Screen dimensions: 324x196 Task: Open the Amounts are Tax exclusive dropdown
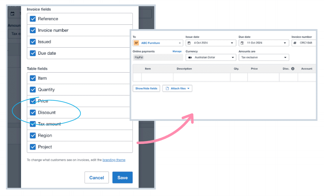264,57
